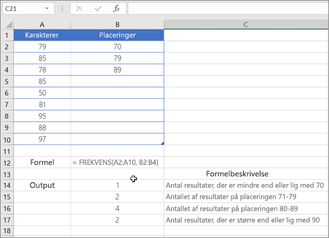The height and width of the screenshot is (238, 329).
Task: Select row 5 header
Action: click(x=7, y=82)
